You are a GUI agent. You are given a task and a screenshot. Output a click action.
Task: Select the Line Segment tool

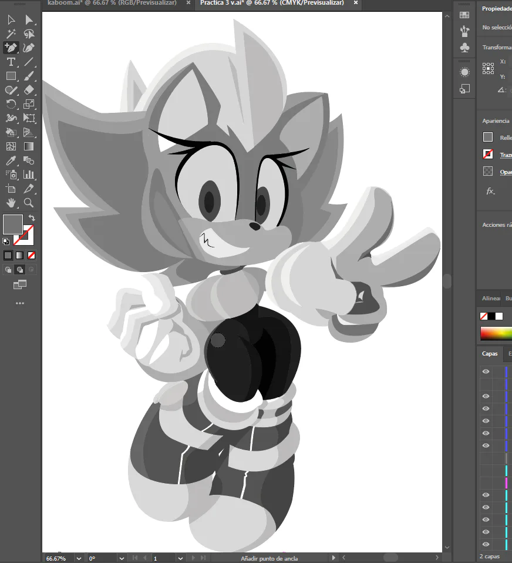29,62
